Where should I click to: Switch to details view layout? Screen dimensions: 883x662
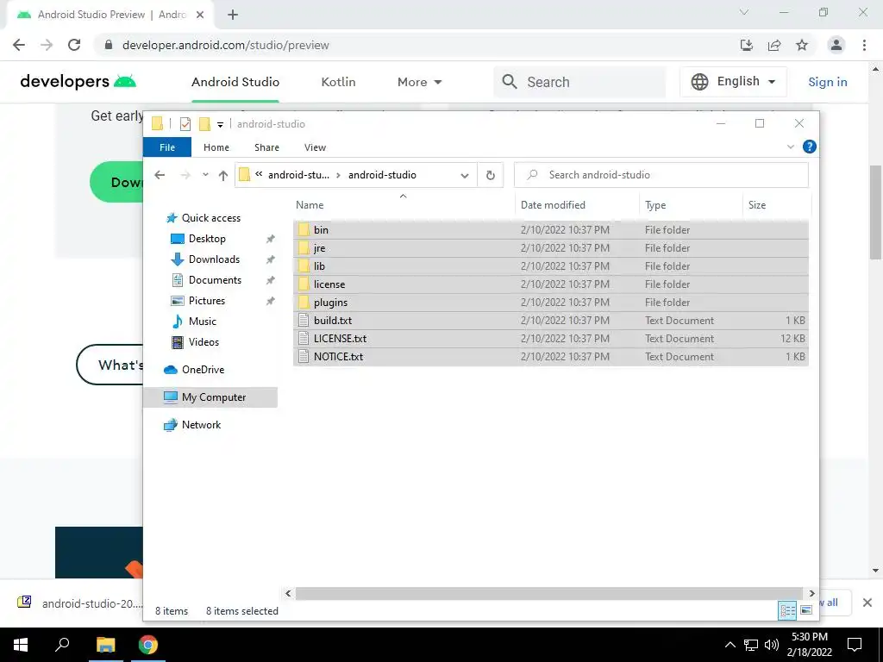point(786,610)
